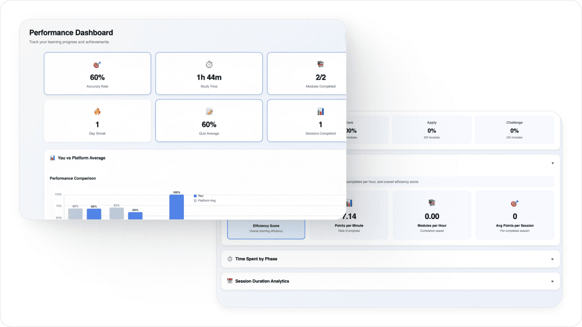Select the Modules per Hour label
Screen dimensions: 582x327
[432, 226]
